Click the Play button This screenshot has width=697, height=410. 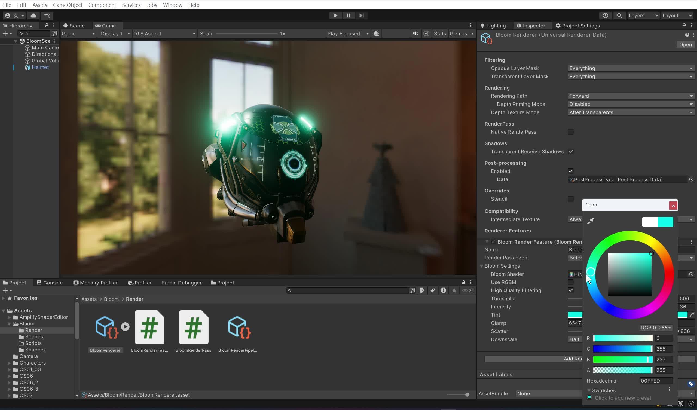[x=335, y=16]
